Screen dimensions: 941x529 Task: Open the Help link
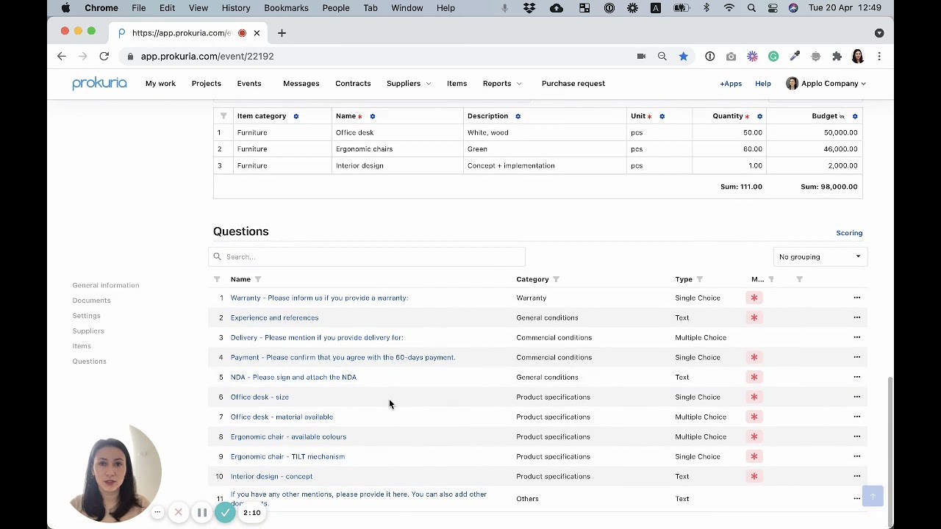763,84
